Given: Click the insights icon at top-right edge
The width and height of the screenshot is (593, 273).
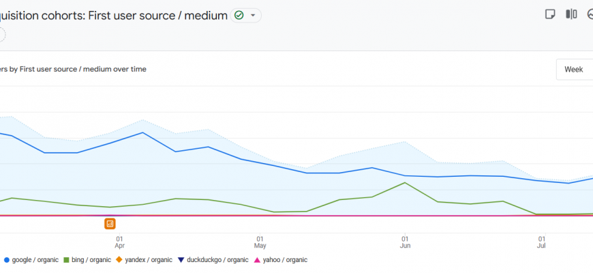Looking at the screenshot, I should [x=590, y=14].
